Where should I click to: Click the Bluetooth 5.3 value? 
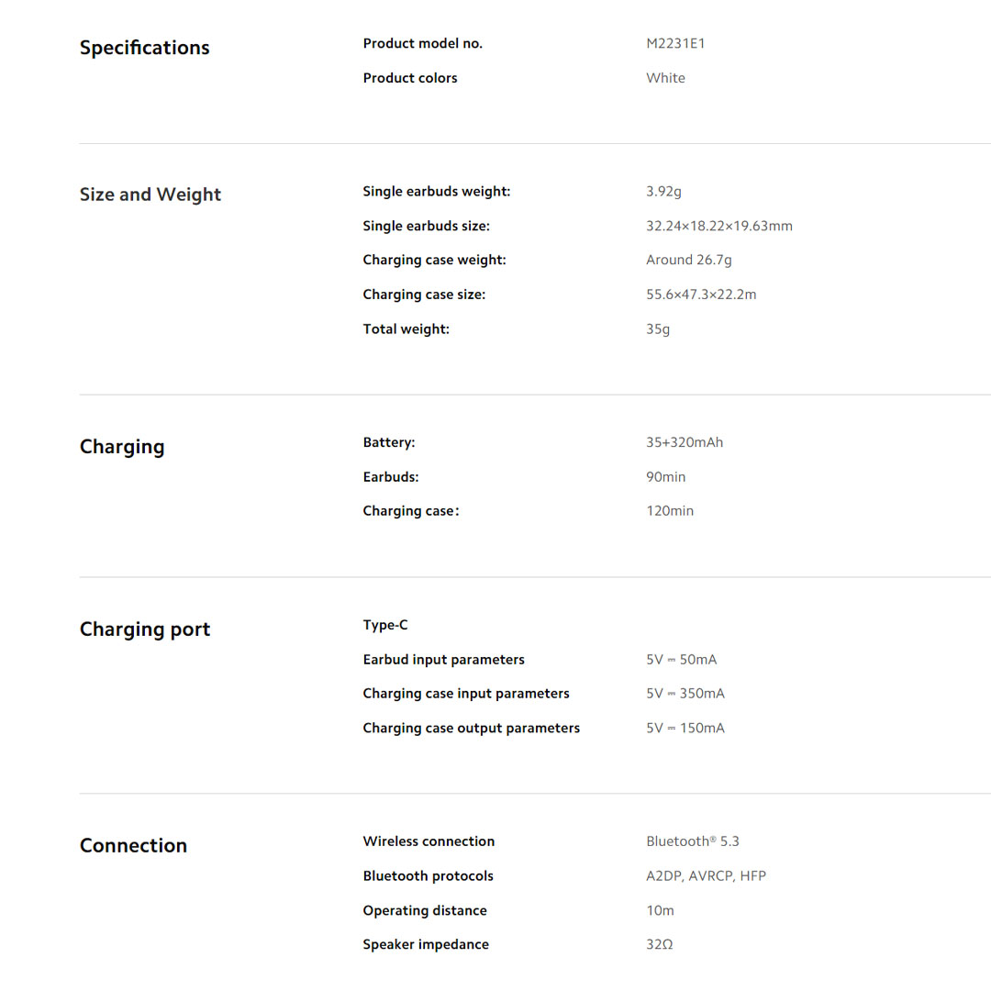pyautogui.click(x=692, y=841)
